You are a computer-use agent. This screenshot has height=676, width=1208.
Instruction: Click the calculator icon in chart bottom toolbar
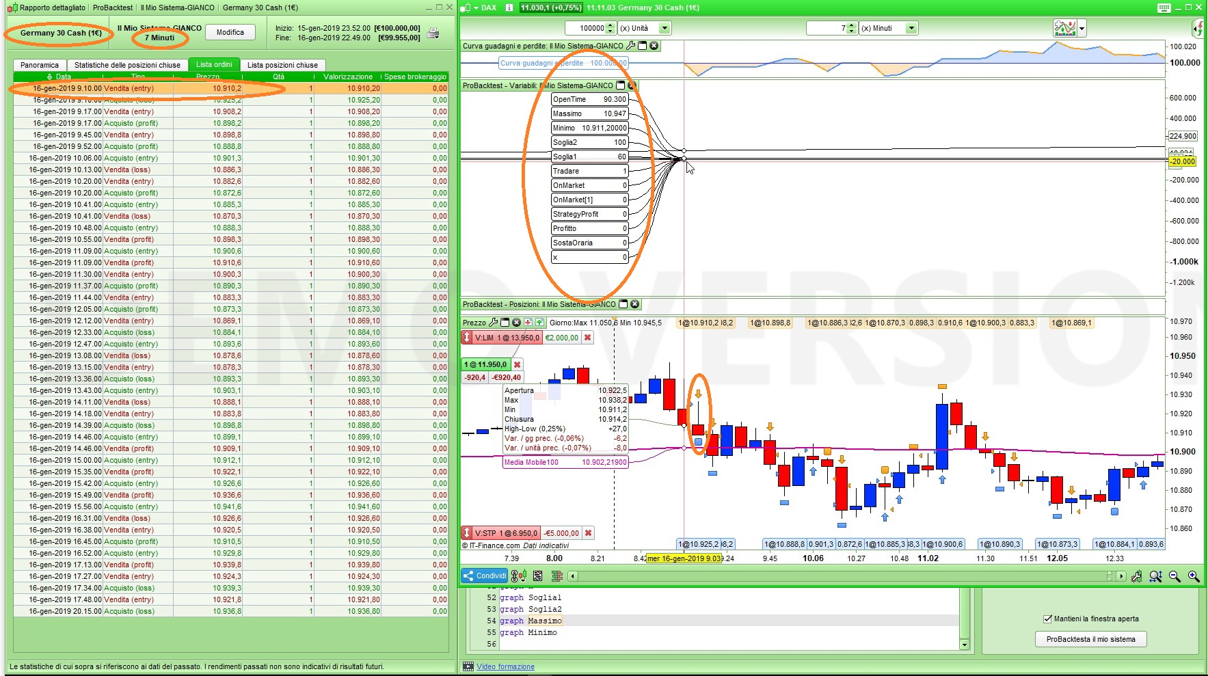click(538, 576)
